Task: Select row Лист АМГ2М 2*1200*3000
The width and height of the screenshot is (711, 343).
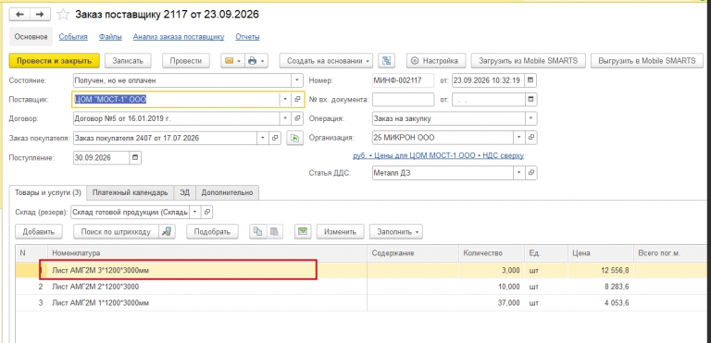Action: pos(361,287)
